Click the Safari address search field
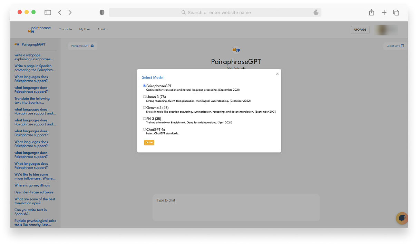Image resolution: width=418 pixels, height=245 pixels. [215, 12]
